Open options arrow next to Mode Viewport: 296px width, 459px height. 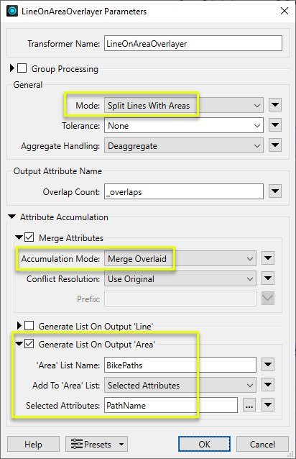point(275,105)
